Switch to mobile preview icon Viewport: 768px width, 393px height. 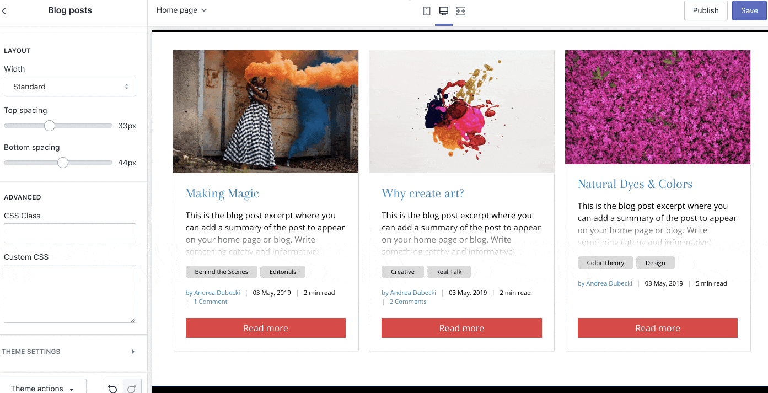pyautogui.click(x=426, y=11)
